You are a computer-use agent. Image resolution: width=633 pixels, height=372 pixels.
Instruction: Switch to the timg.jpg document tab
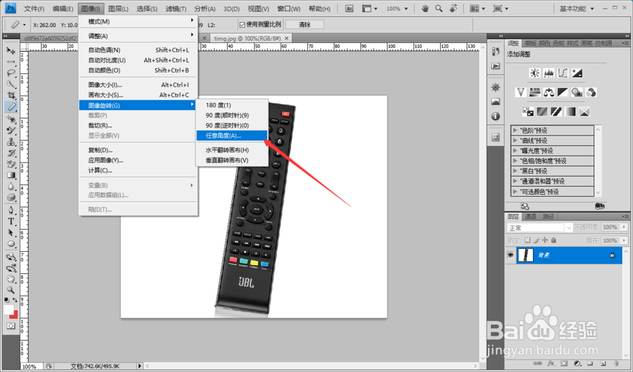[250, 38]
